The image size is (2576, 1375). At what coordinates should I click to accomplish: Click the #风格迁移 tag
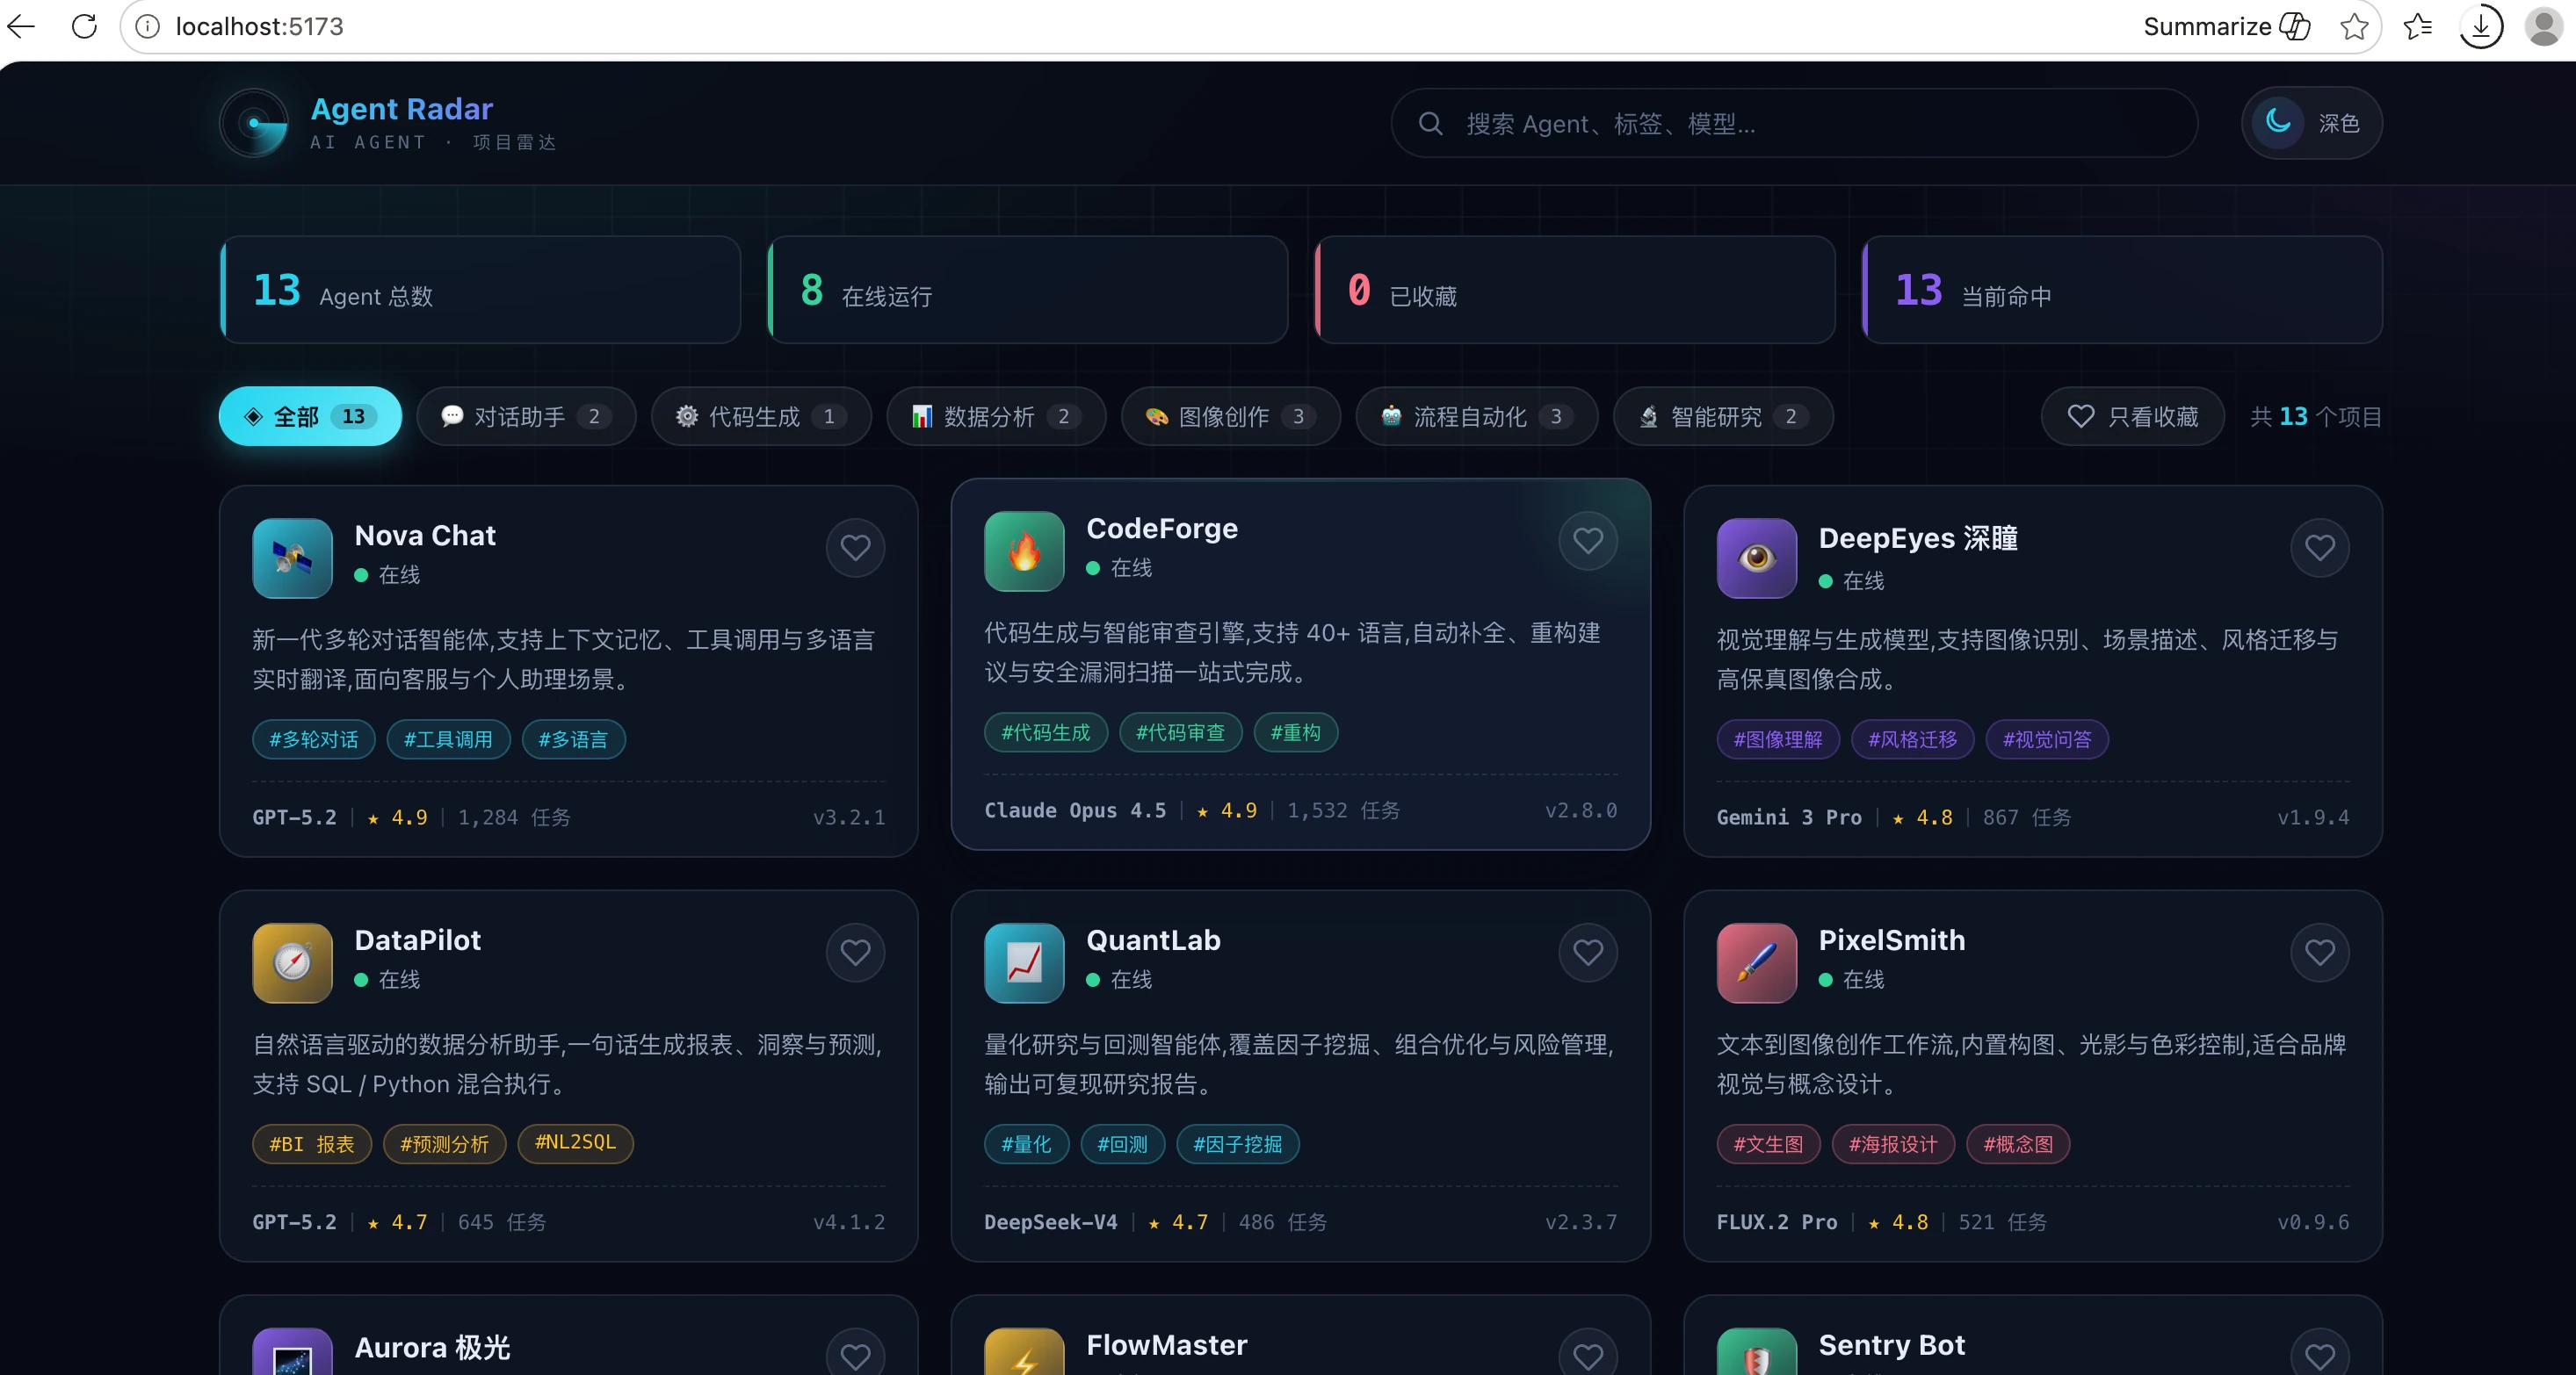(x=1913, y=739)
